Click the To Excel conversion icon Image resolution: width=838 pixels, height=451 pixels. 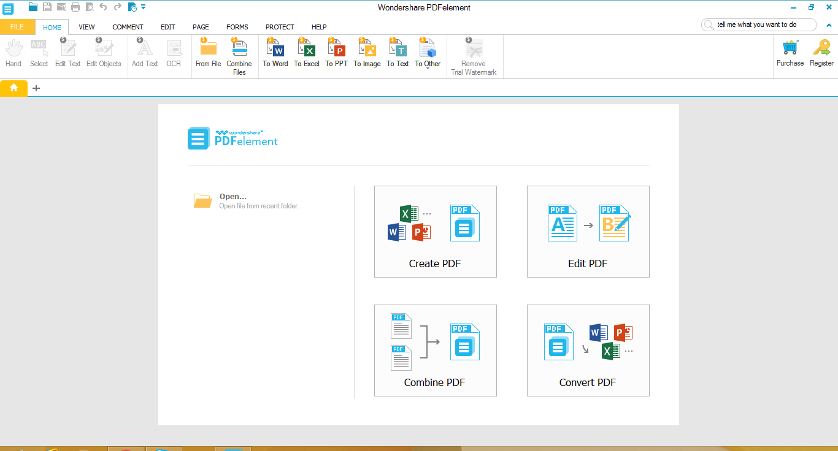pos(306,49)
